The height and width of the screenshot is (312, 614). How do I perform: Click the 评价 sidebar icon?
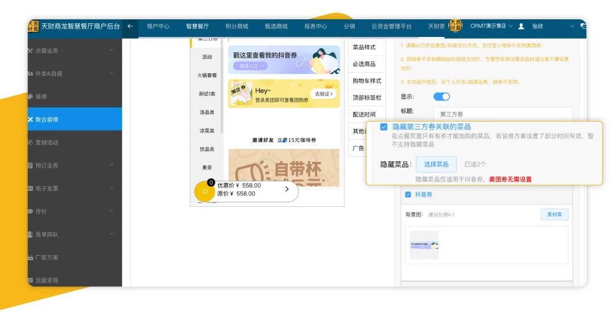tap(30, 211)
